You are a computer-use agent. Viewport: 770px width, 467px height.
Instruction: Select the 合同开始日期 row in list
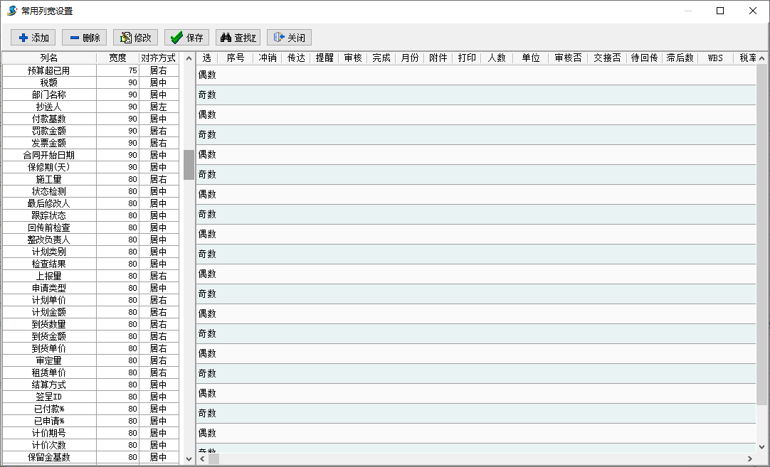coord(49,155)
